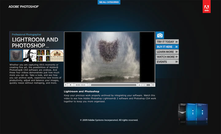This screenshot has height=134, width=221.
Task: Click the Buy It Here button
Action: [167, 47]
